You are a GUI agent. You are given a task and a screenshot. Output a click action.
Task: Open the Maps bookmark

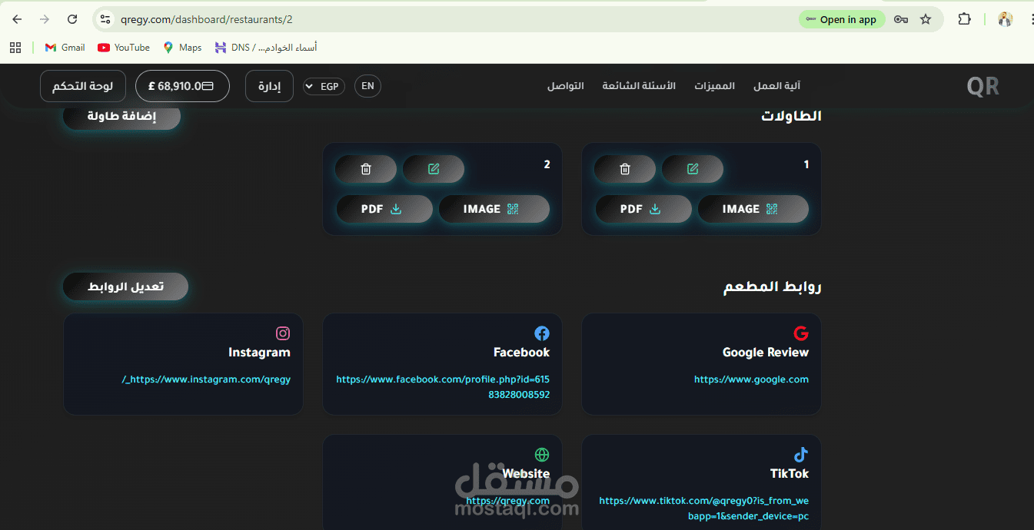pyautogui.click(x=182, y=48)
